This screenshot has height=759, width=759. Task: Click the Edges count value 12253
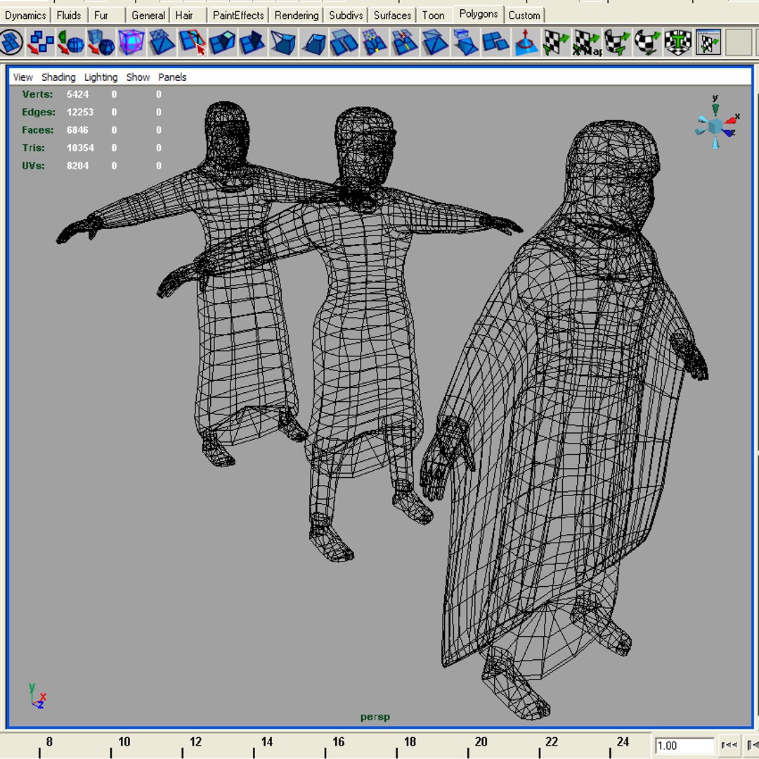click(80, 112)
